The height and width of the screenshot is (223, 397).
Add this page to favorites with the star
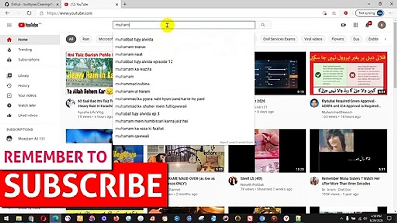pos(334,13)
